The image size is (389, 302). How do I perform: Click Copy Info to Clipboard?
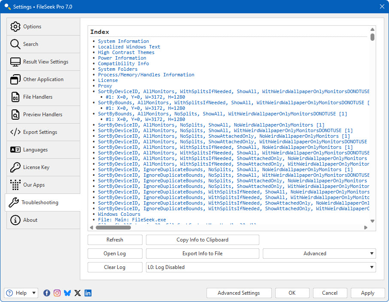tap(202, 240)
